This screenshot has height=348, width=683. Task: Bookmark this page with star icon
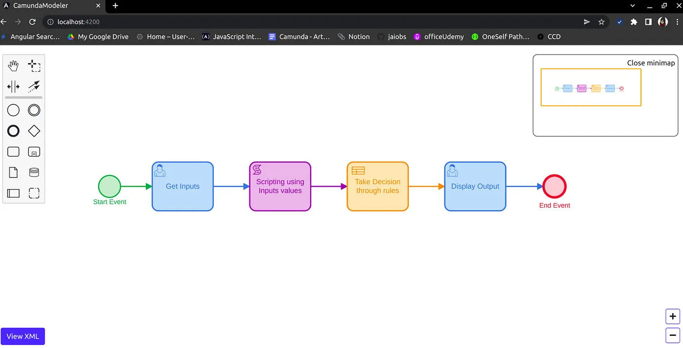point(602,22)
